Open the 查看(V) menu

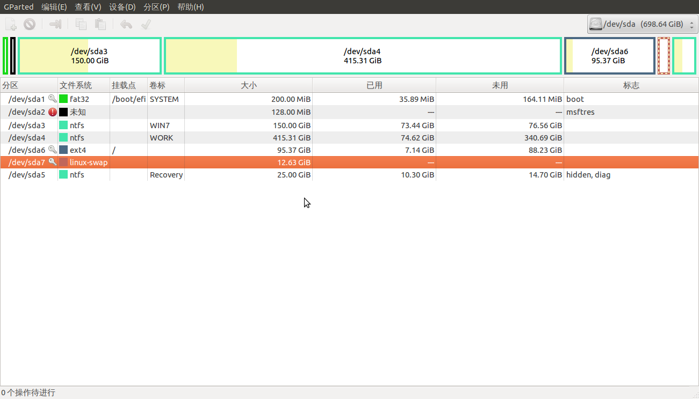pyautogui.click(x=88, y=7)
